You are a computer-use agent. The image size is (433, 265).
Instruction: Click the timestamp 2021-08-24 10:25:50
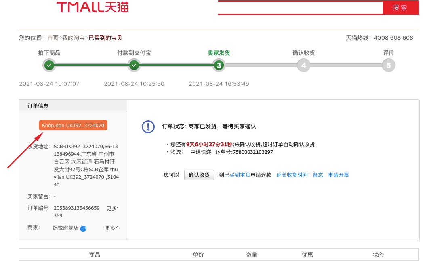134,84
